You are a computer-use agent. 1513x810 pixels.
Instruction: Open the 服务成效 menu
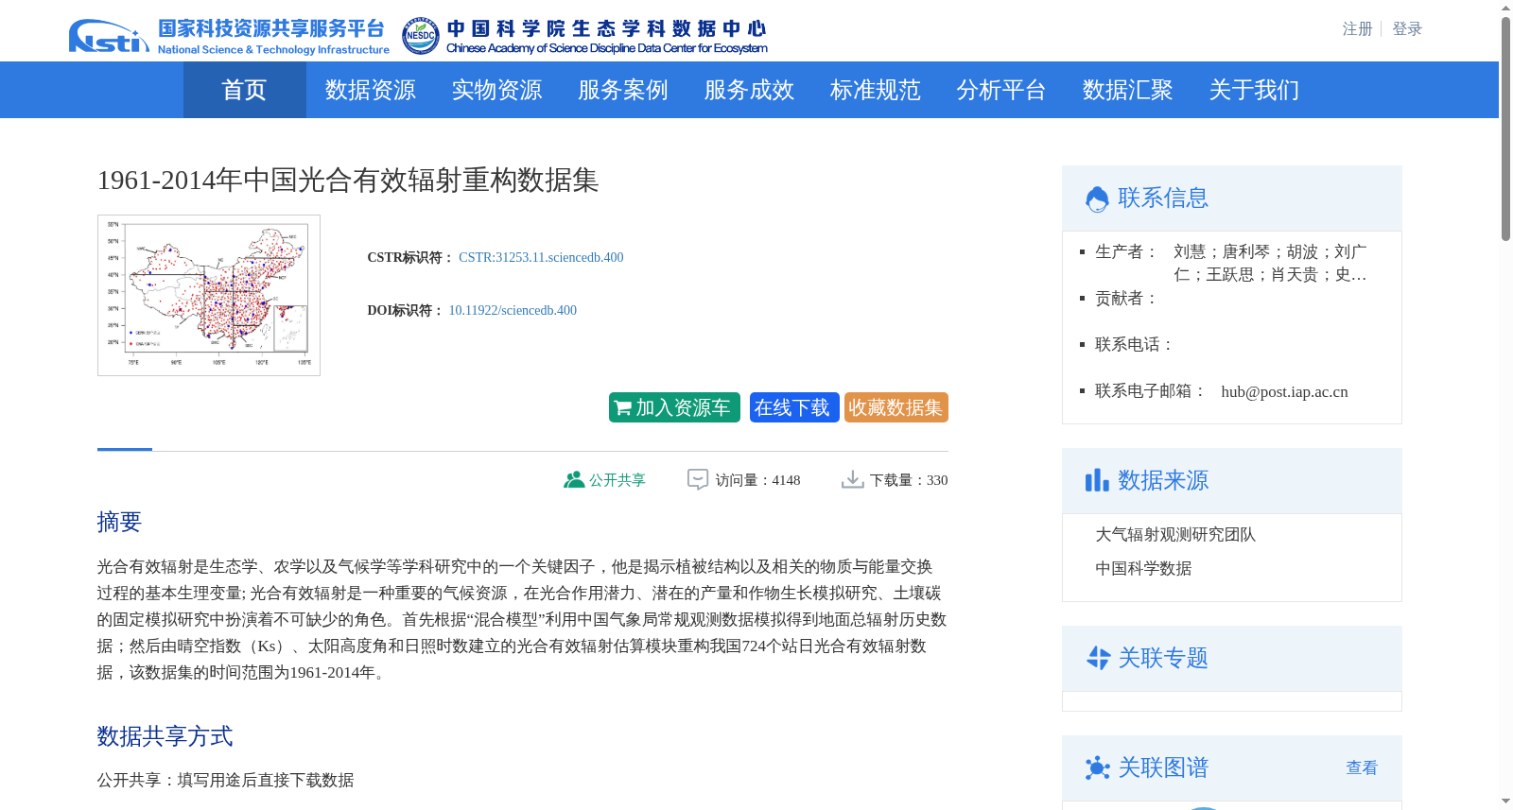(749, 90)
